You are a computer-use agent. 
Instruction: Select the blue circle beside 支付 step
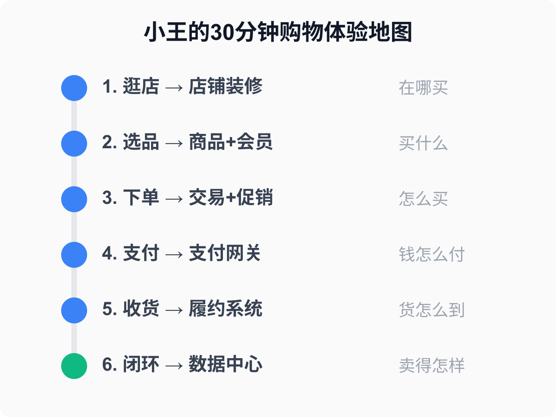(x=74, y=255)
